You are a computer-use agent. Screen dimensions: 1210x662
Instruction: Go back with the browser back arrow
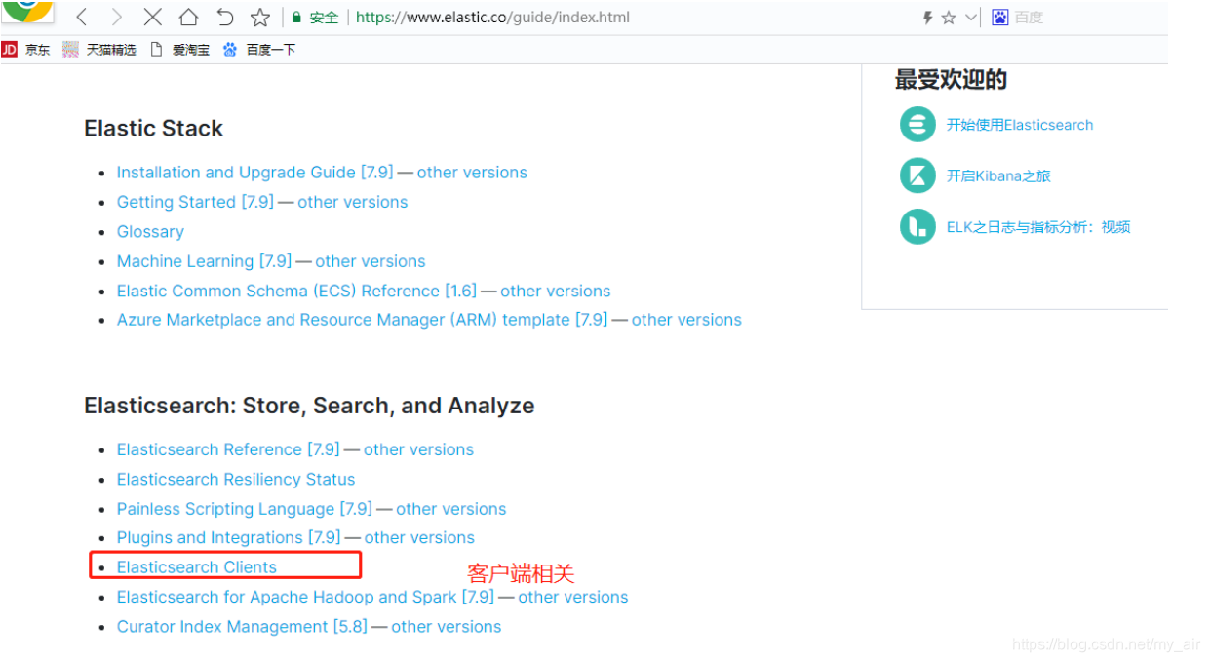point(82,17)
